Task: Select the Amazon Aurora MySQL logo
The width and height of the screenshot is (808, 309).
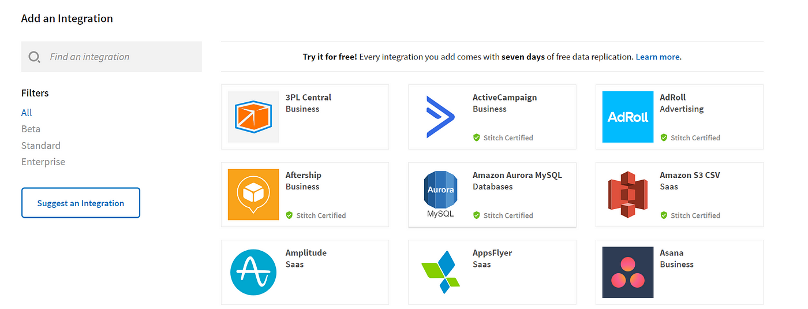Action: (x=440, y=195)
